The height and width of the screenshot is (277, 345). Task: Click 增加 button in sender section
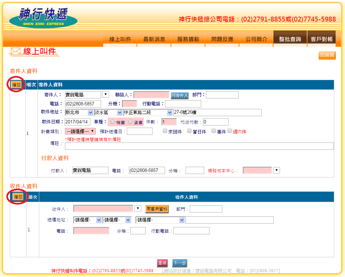tap(16, 85)
